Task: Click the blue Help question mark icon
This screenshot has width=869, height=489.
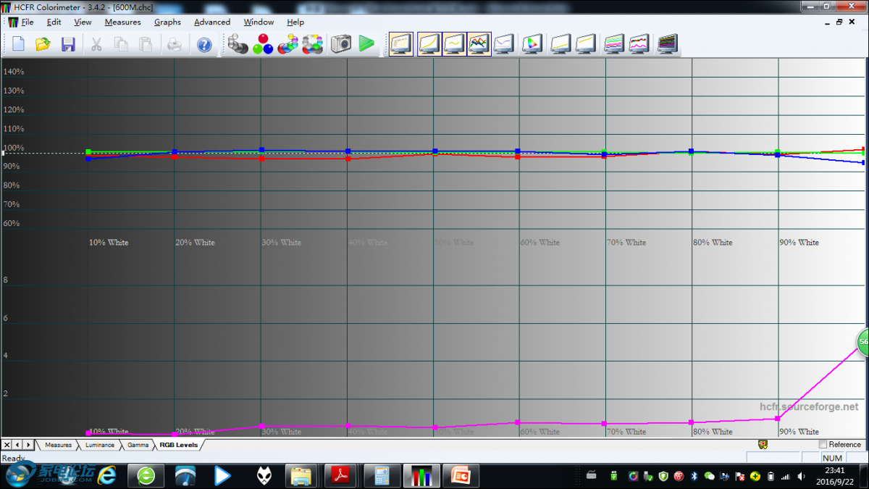Action: (x=204, y=44)
